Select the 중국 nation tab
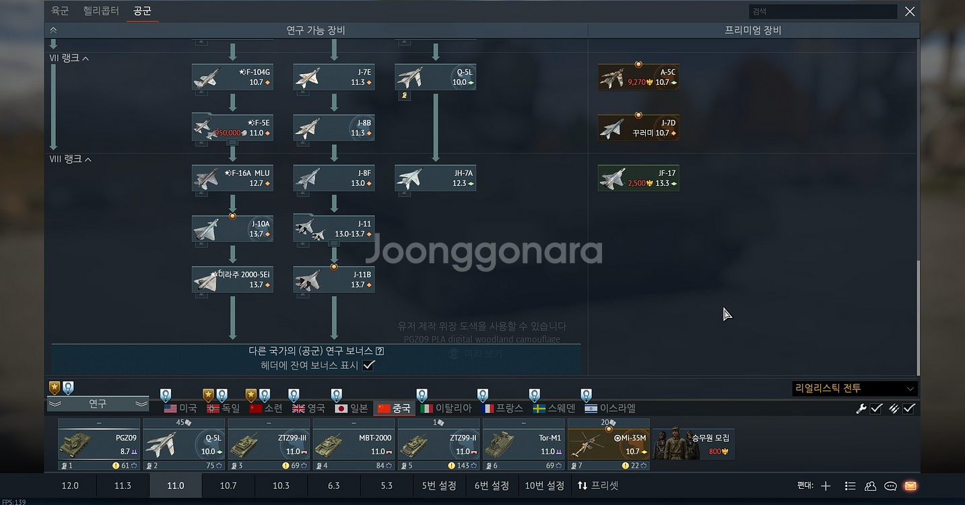This screenshot has width=965, height=505. coord(394,408)
